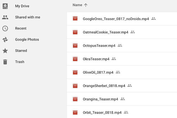
Task: Select the Orangina_Teaser.mp4 row
Action: point(122,99)
